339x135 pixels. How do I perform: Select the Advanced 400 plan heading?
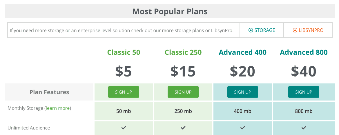242,52
